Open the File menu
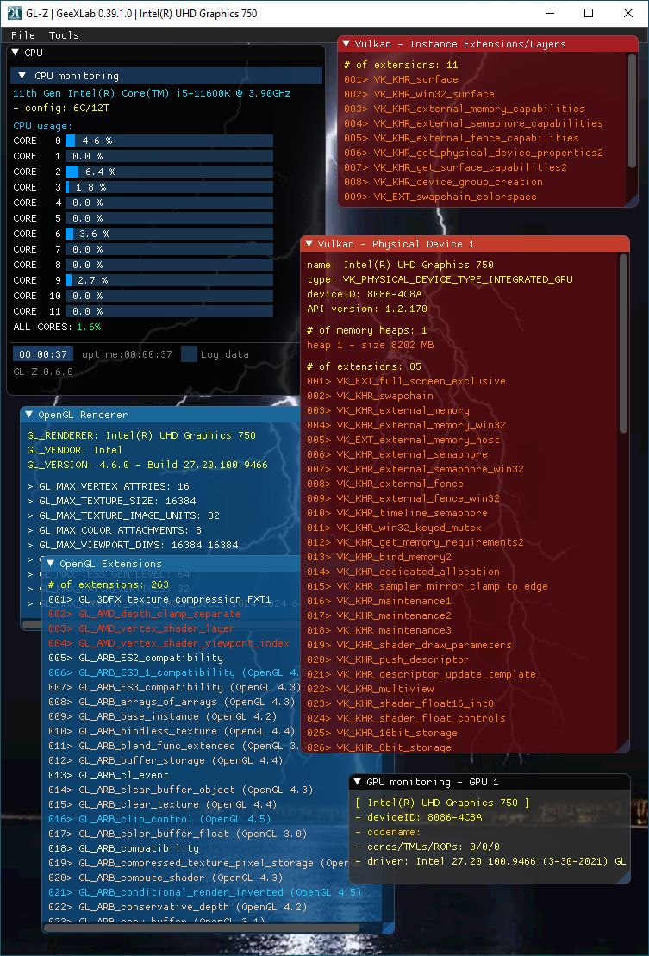This screenshot has height=956, width=649. point(23,35)
